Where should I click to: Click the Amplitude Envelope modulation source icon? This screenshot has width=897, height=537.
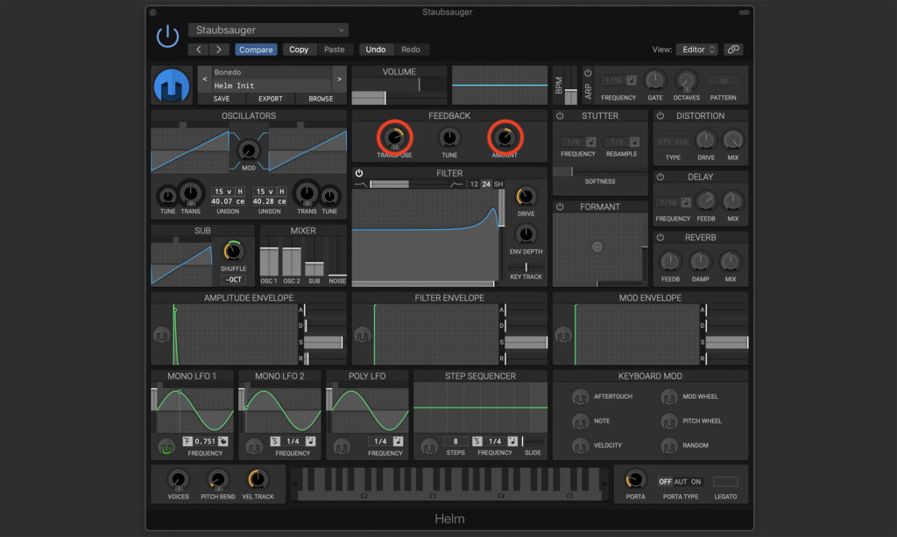[x=162, y=336]
